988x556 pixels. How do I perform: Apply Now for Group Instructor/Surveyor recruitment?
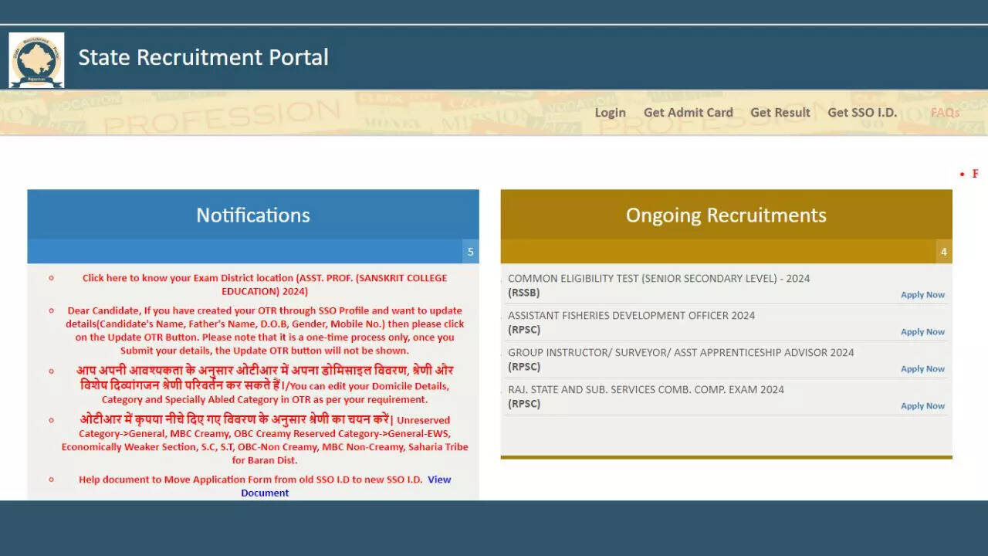pyautogui.click(x=922, y=369)
